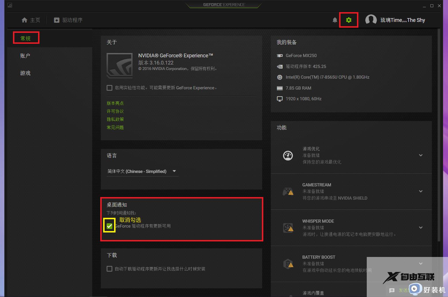
Task: Expand the WHISPER MODE feature section
Action: coord(421,228)
